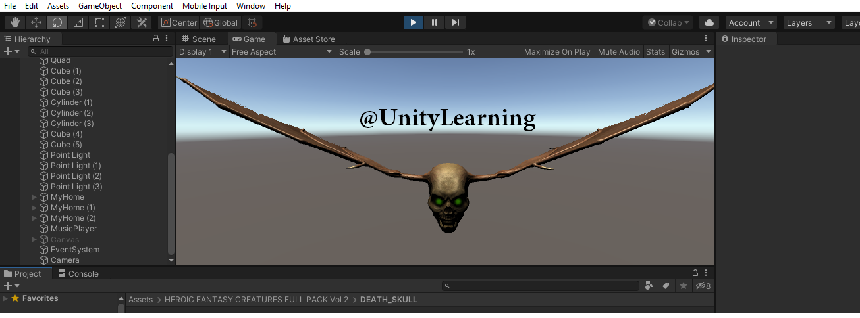Image resolution: width=860 pixels, height=318 pixels.
Task: Expand the MyHome object
Action: (x=34, y=197)
